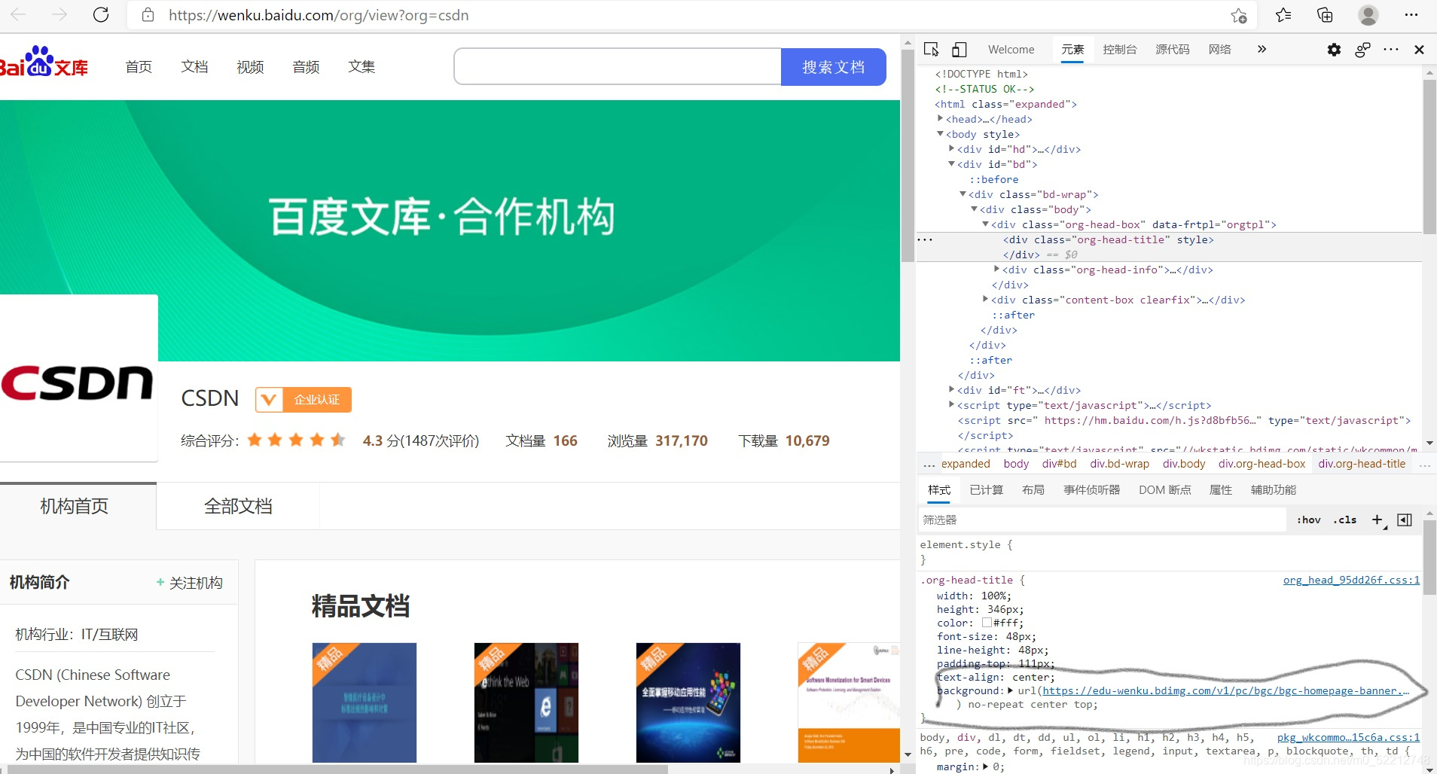This screenshot has width=1437, height=774.
Task: Click the styles 筛选器 filter field
Action: coord(1102,520)
